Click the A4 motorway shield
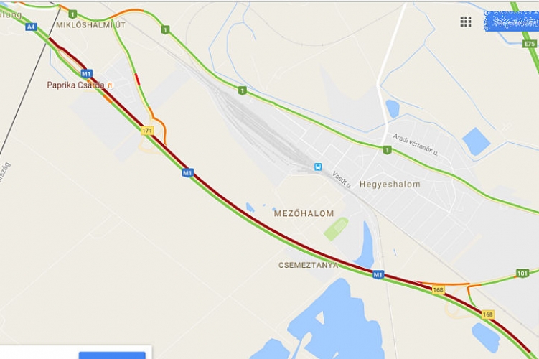 [31, 27]
